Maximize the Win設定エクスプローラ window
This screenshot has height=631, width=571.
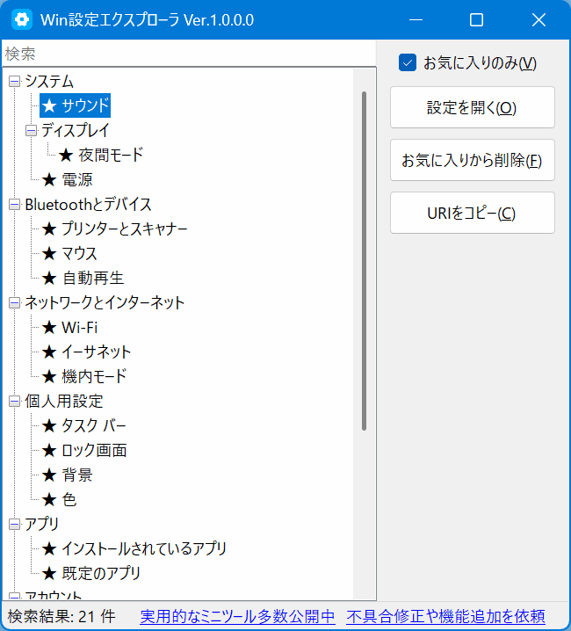click(476, 19)
